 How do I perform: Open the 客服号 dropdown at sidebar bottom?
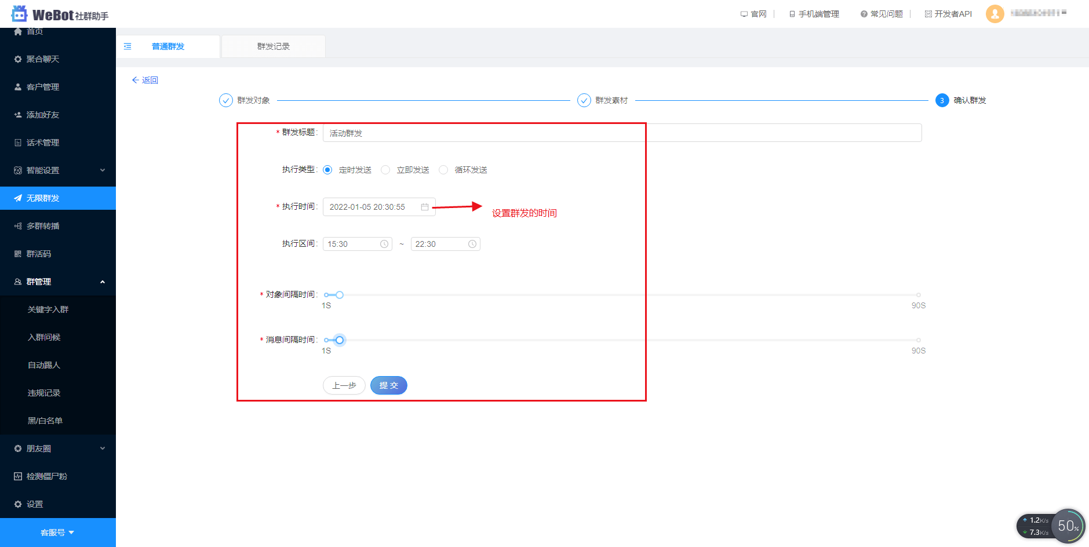click(57, 533)
